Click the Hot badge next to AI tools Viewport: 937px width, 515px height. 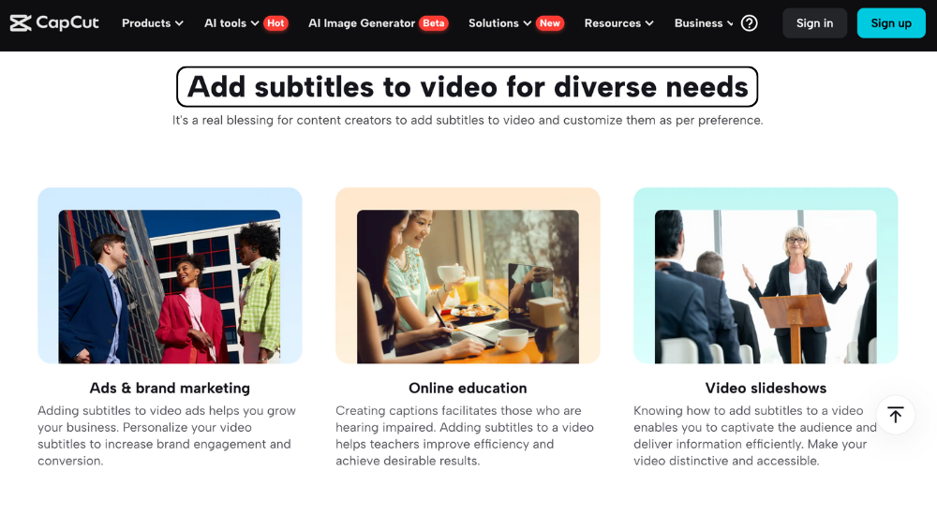[x=275, y=23]
